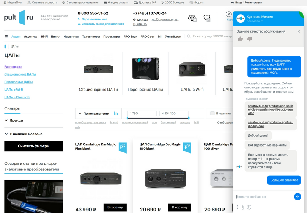Open the hamburger catalog menu icon
The height and width of the screenshot is (213, 307).
pos(6,36)
